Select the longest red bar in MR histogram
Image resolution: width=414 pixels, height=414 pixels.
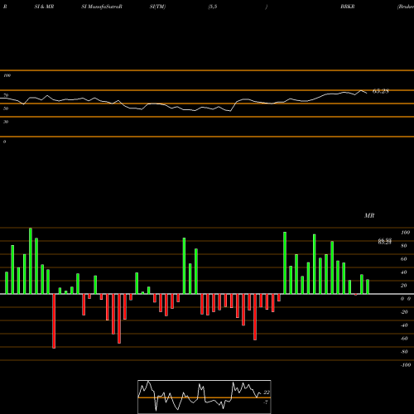coord(54,321)
